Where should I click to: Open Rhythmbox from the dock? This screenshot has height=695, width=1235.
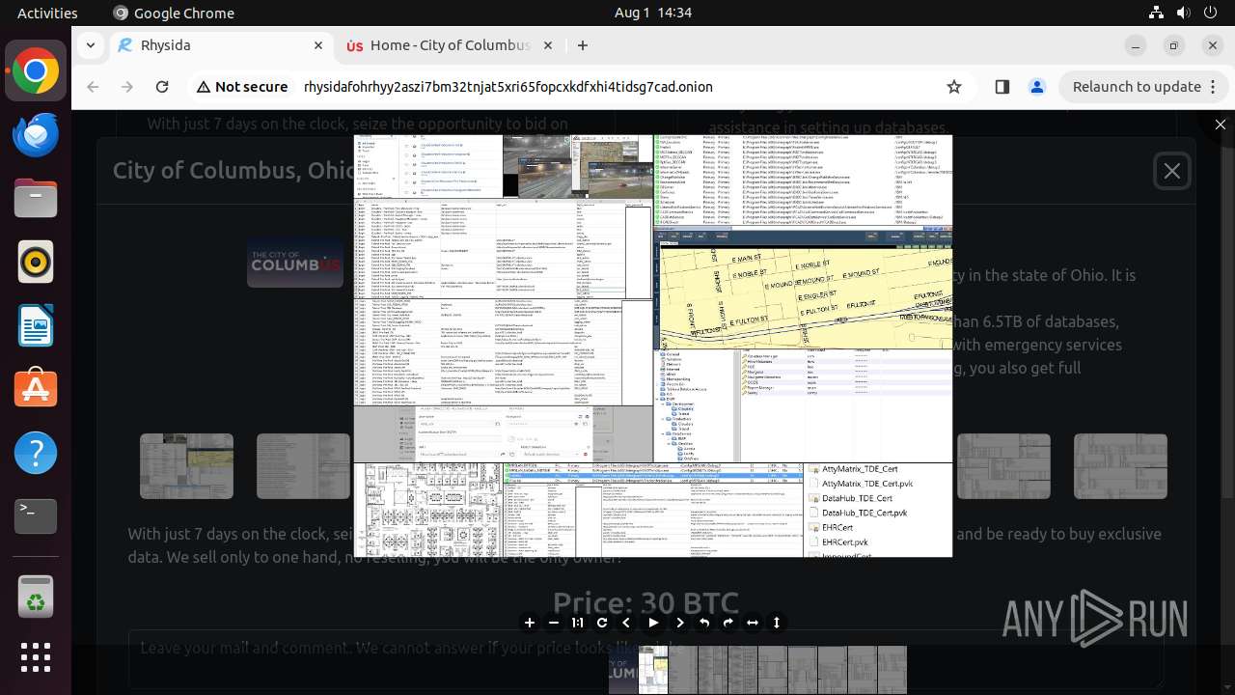pos(36,263)
